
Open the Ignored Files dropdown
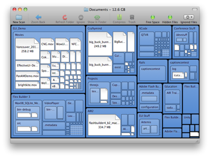coord(189,17)
